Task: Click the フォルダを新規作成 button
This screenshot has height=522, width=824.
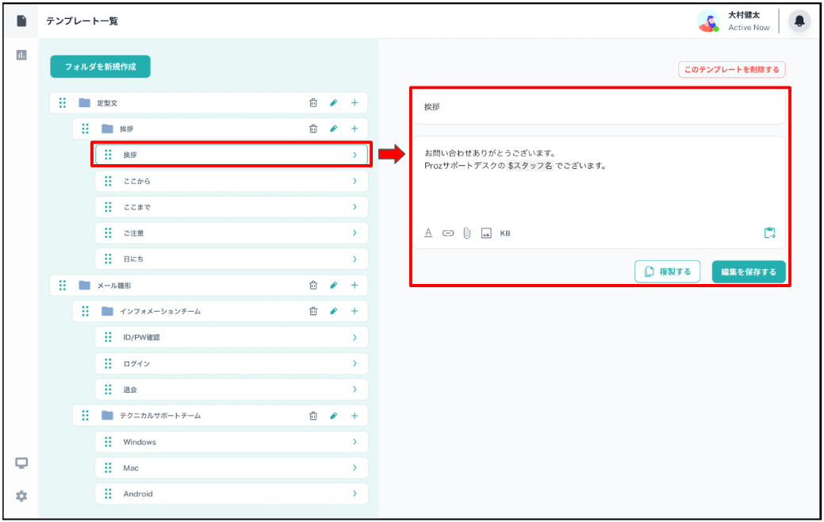Action: click(x=100, y=67)
